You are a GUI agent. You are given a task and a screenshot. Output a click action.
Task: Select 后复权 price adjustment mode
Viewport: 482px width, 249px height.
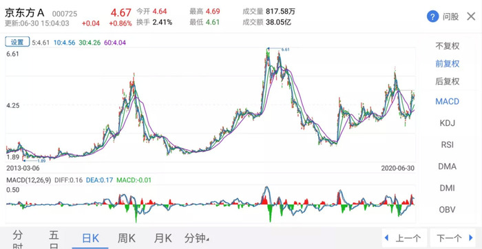pos(448,81)
